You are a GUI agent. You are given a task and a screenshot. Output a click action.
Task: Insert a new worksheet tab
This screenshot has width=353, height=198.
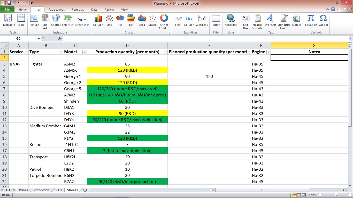[85, 190]
